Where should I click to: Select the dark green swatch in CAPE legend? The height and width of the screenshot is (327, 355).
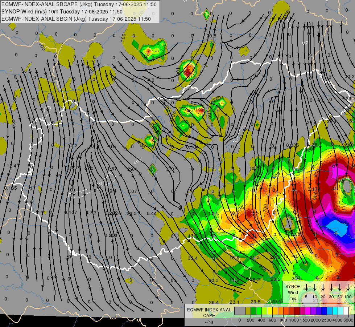coord(253,311)
